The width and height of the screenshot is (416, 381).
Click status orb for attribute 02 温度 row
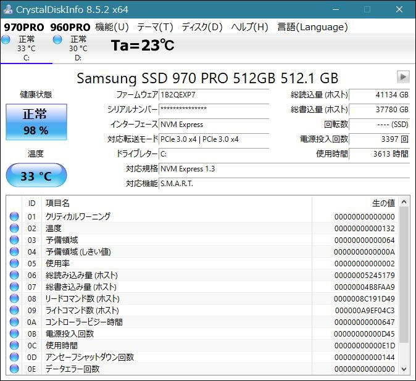tap(14, 228)
